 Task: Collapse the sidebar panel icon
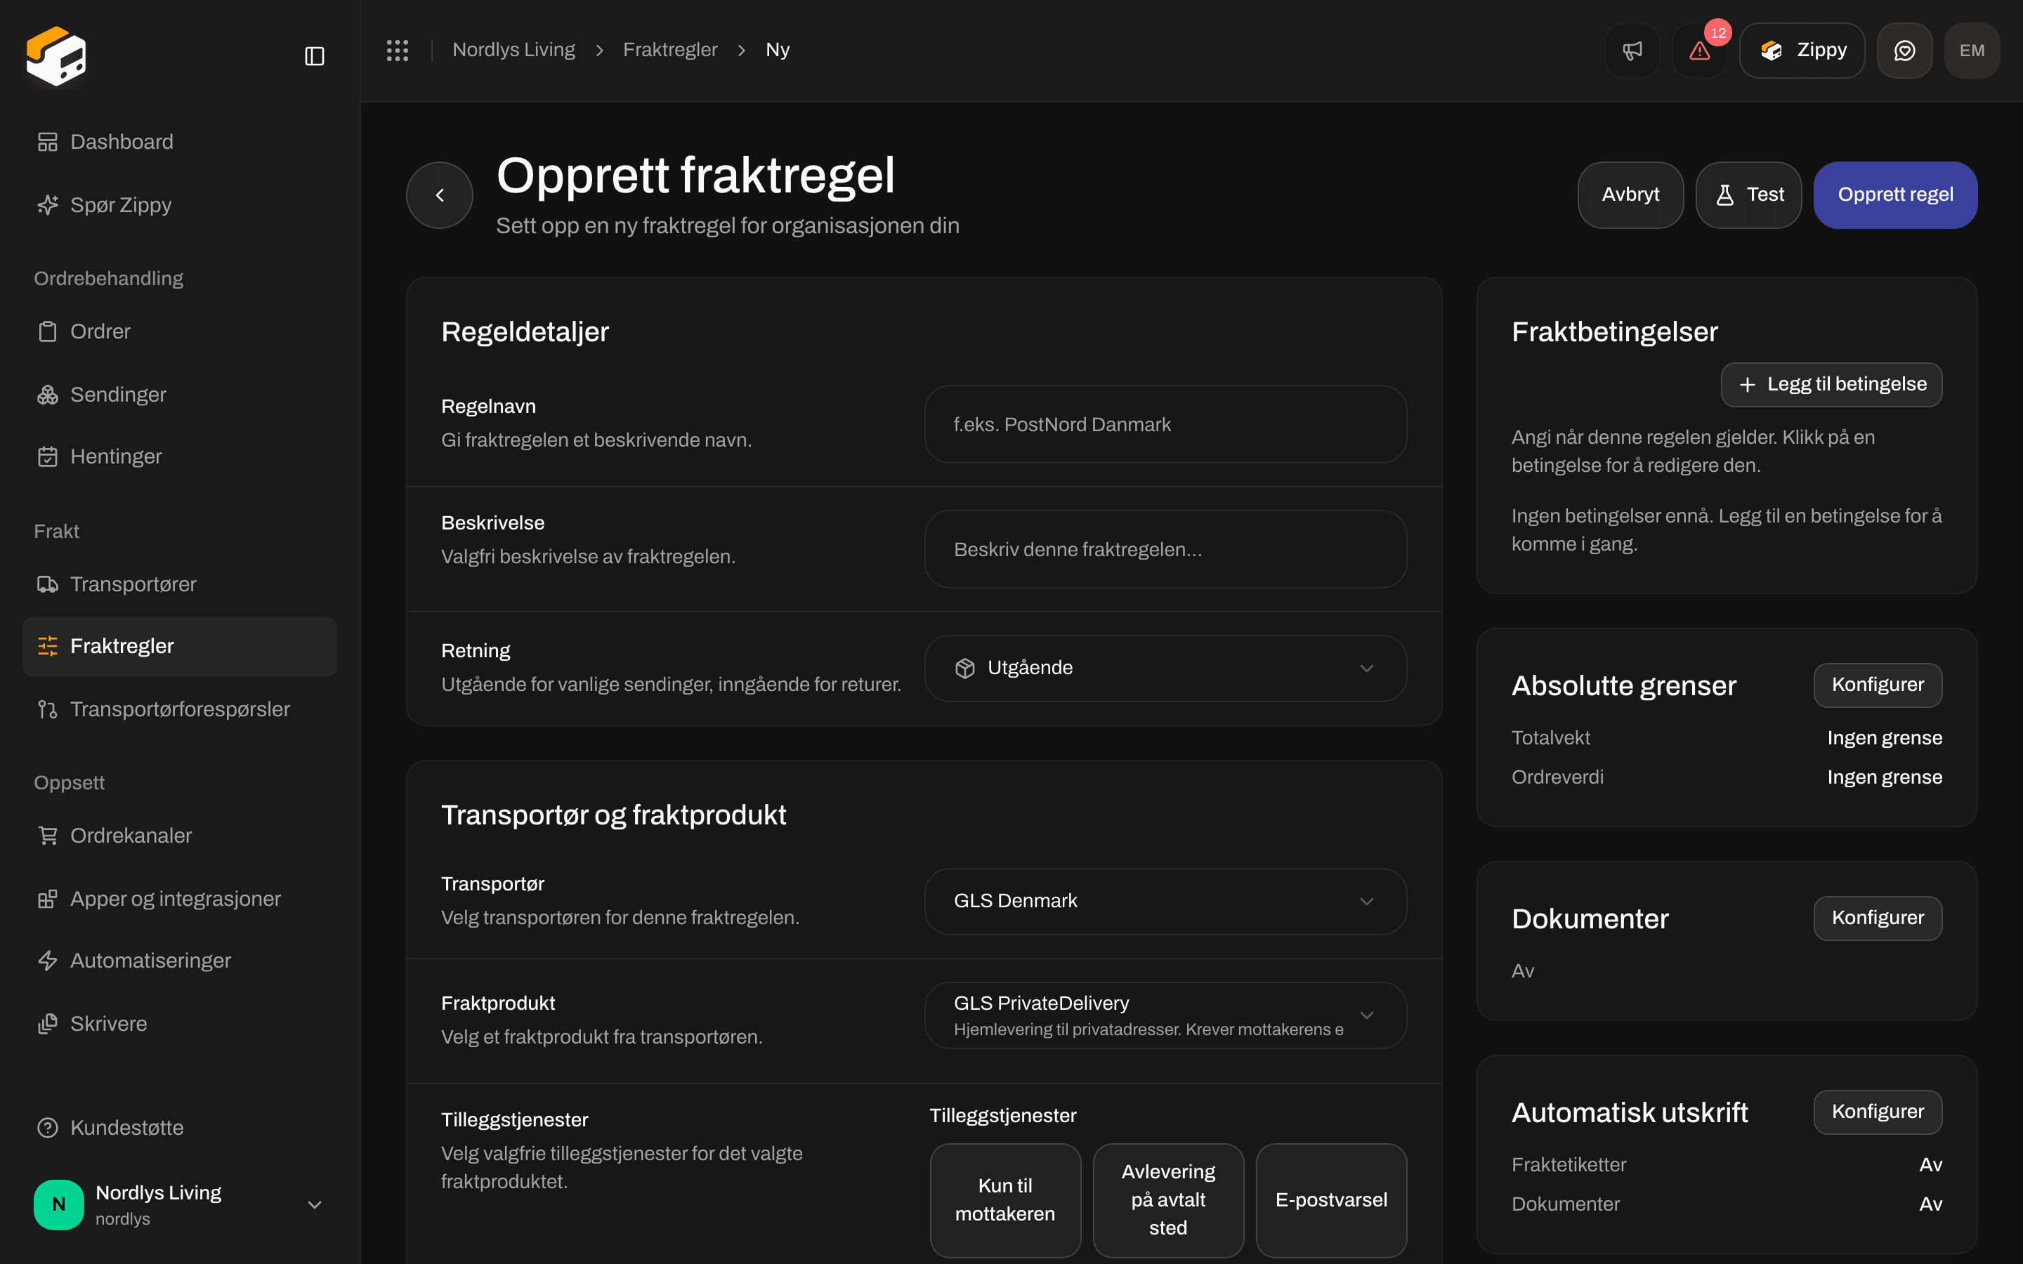click(x=314, y=56)
